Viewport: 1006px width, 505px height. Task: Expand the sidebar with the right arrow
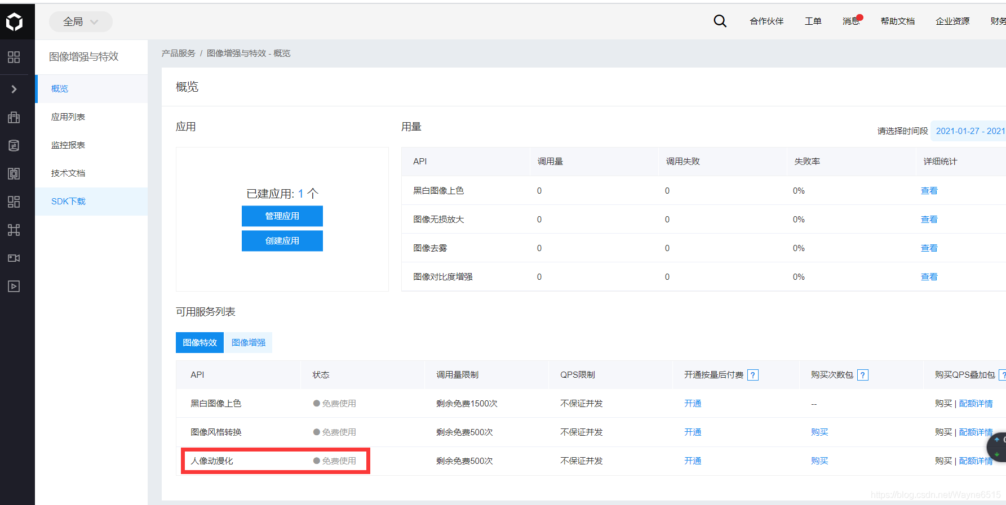[14, 89]
